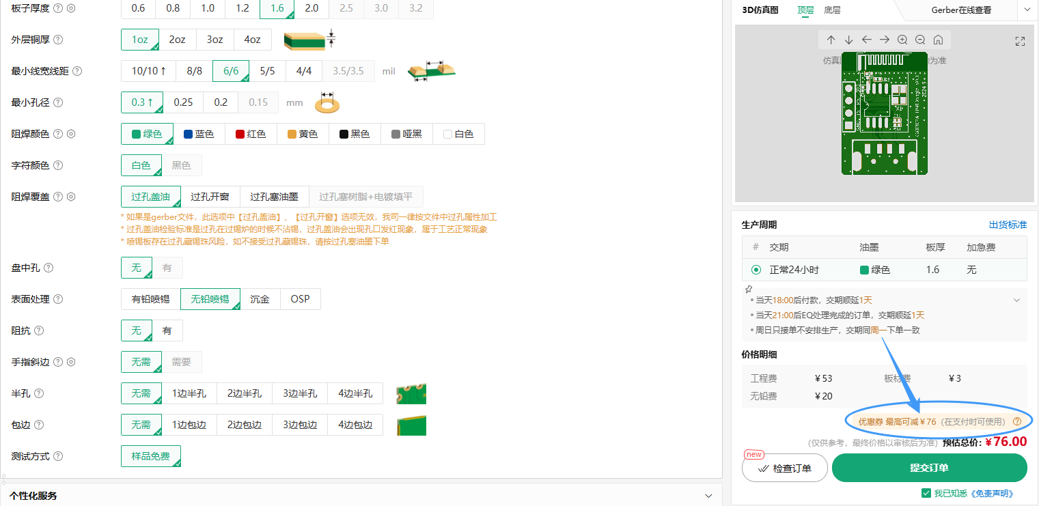Select 有 for 阻抗 option
Screen dimensions: 1039x506
[x=167, y=331]
